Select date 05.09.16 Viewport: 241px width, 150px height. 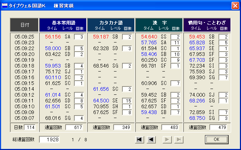click(24, 77)
